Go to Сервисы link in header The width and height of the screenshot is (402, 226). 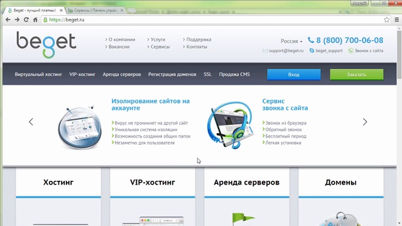(x=160, y=46)
